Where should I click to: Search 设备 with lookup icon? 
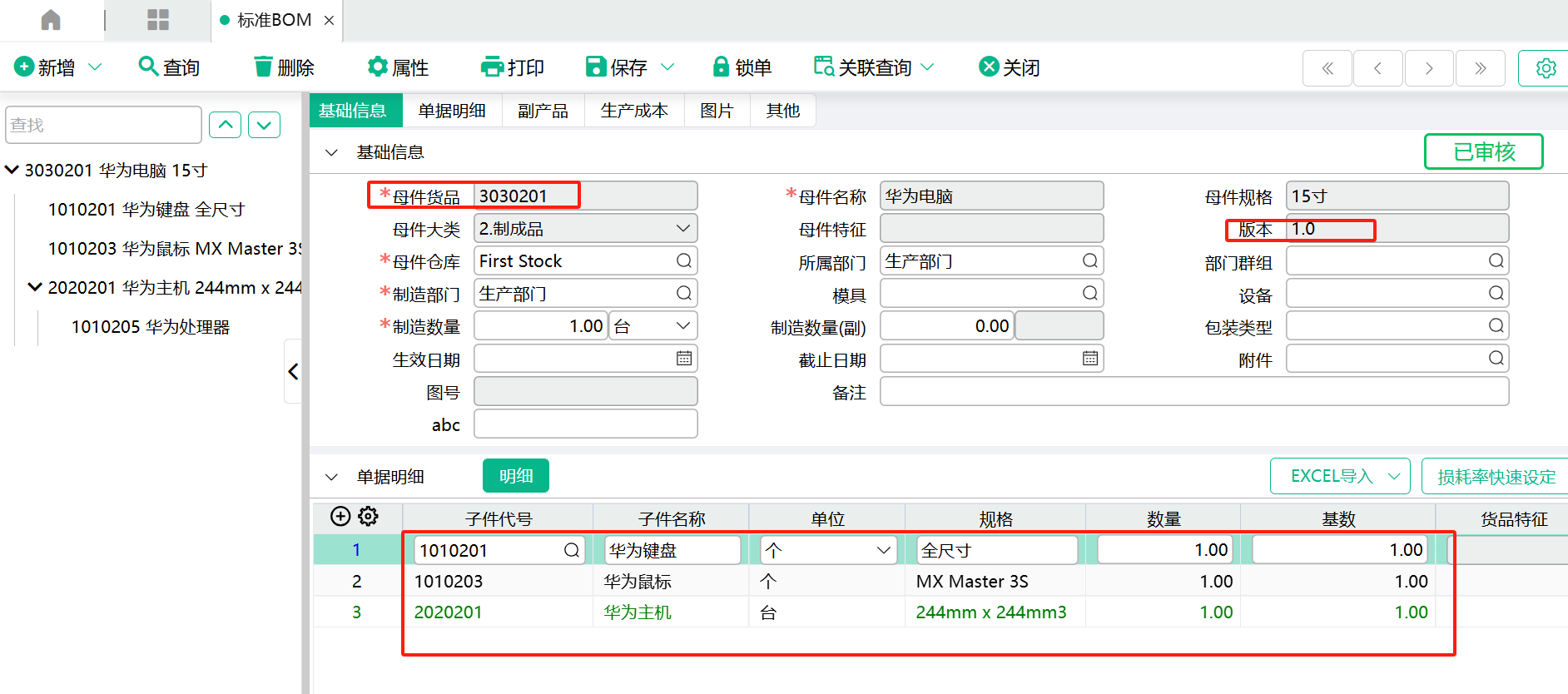(1496, 293)
